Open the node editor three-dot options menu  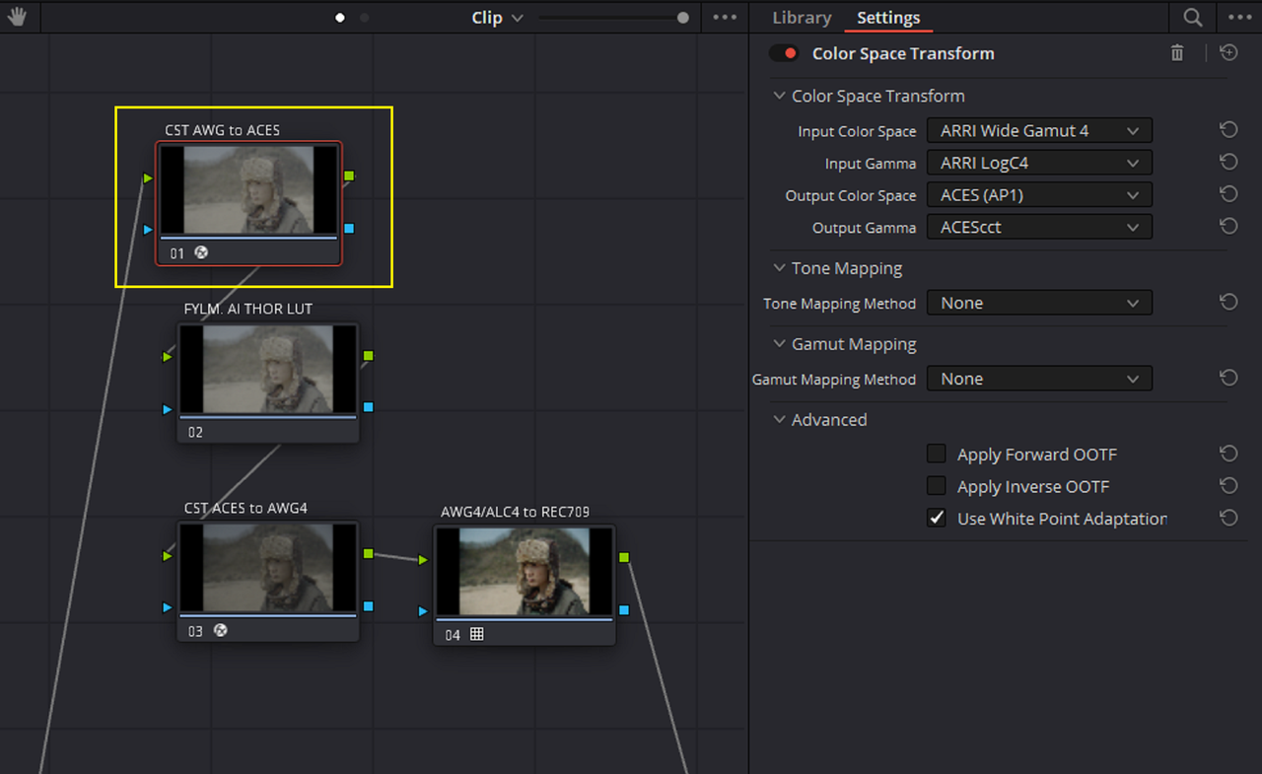(725, 18)
